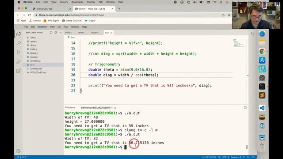
Task: Open the Bookmarks menu in macOS menu bar
Action: (77, 2)
